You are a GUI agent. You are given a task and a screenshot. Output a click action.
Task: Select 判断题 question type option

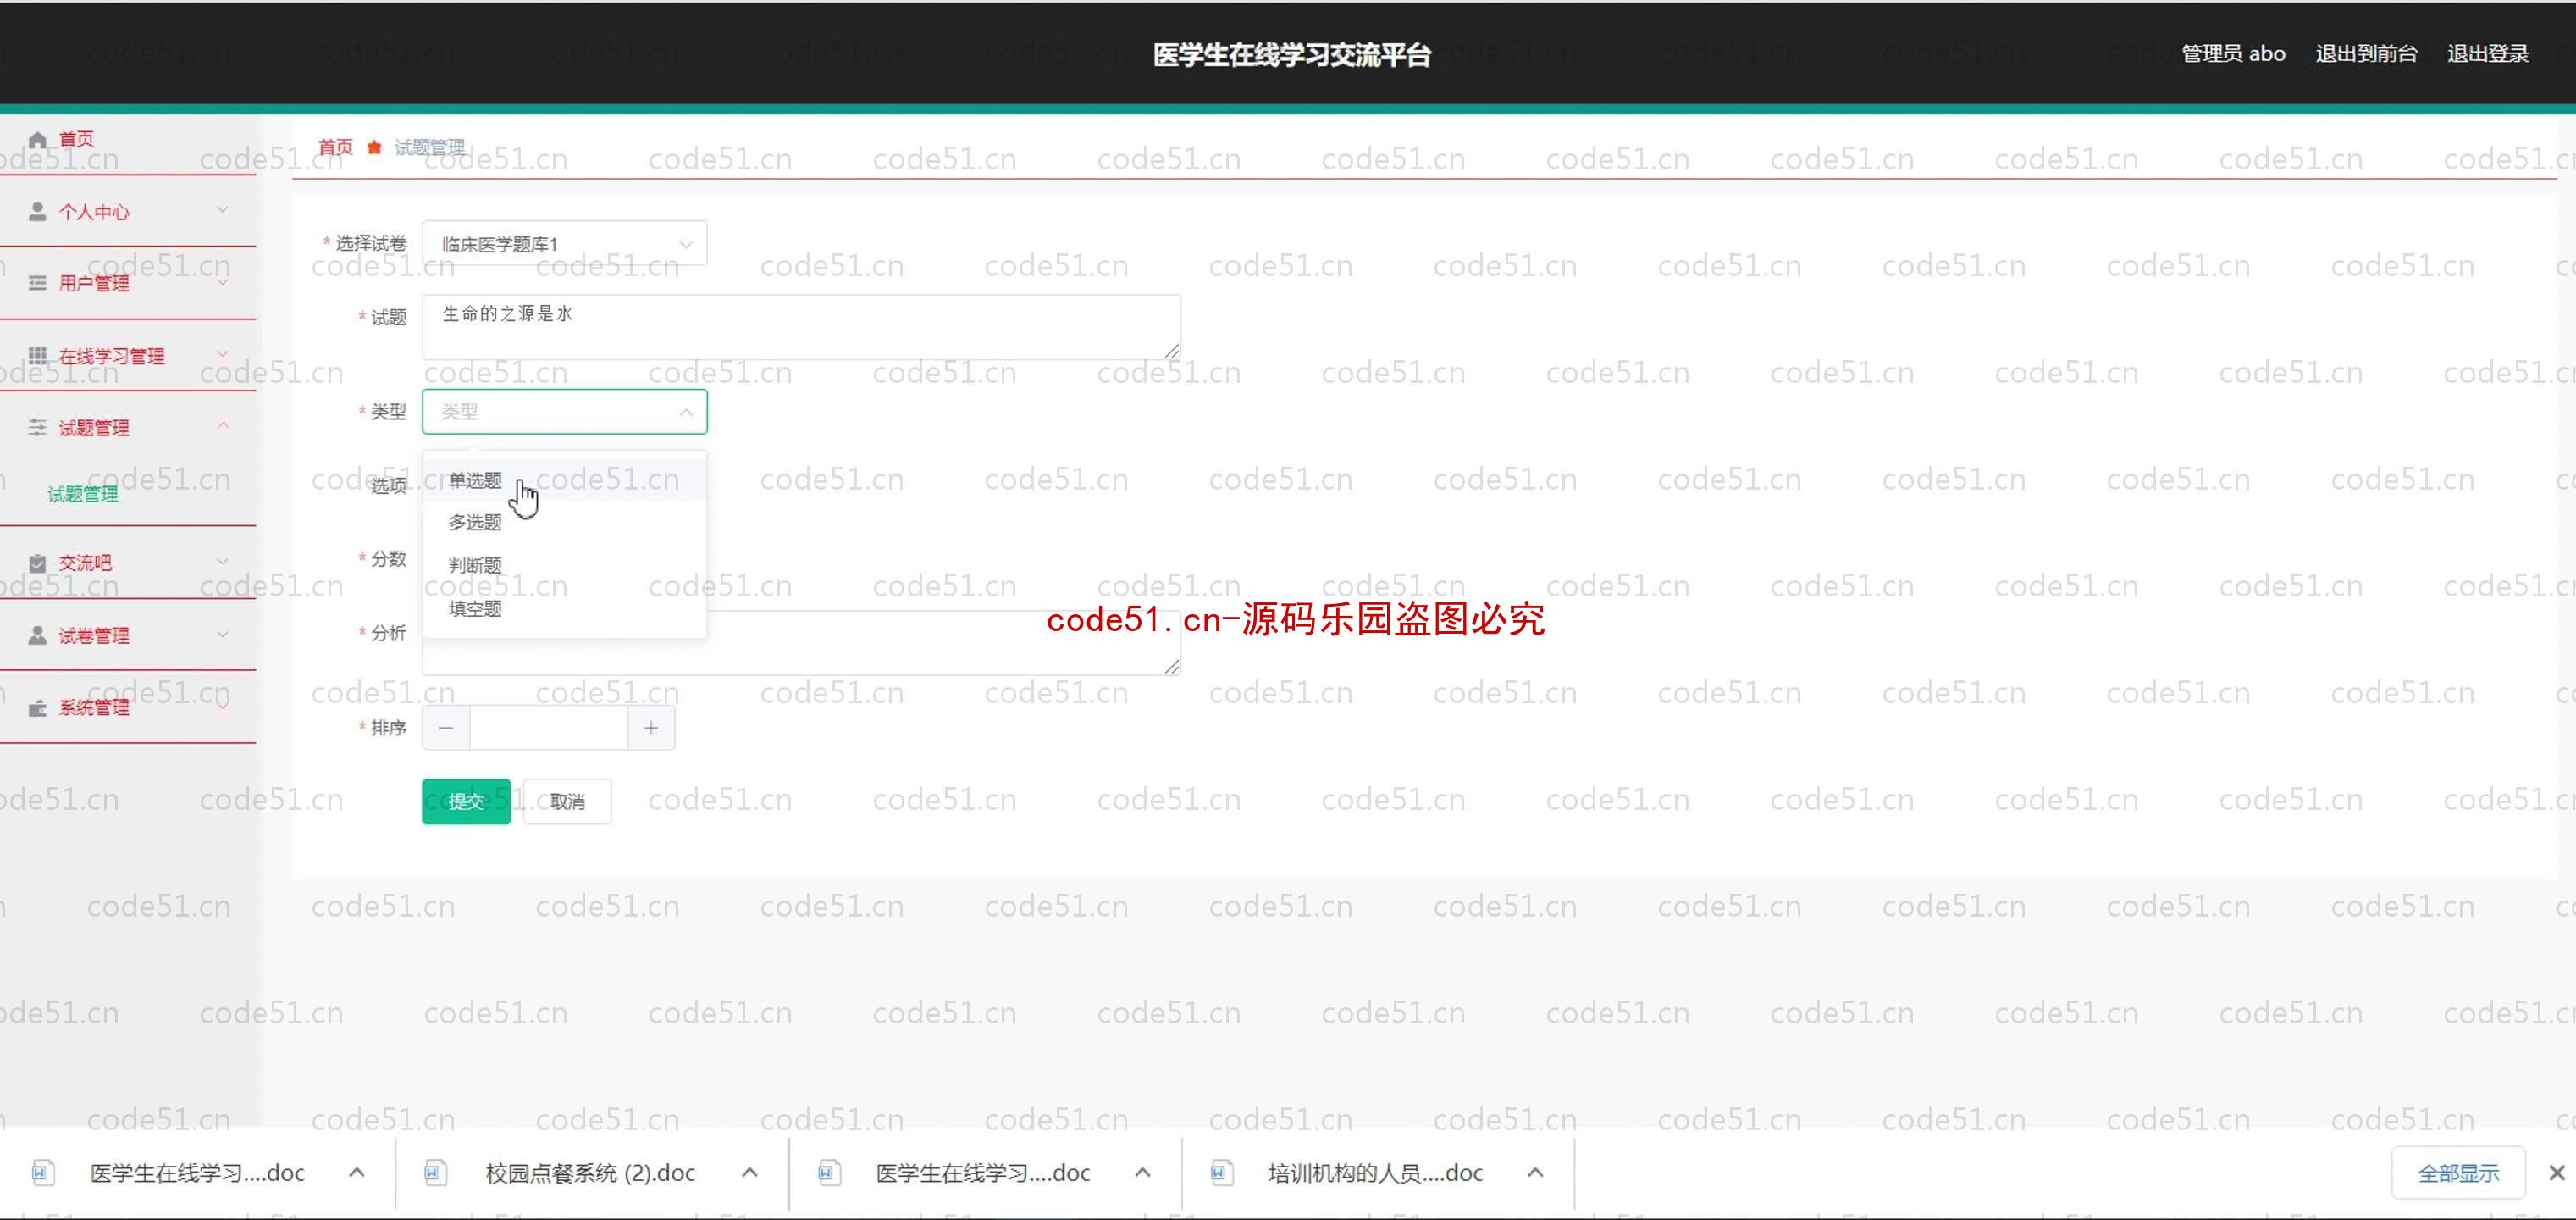pos(475,564)
